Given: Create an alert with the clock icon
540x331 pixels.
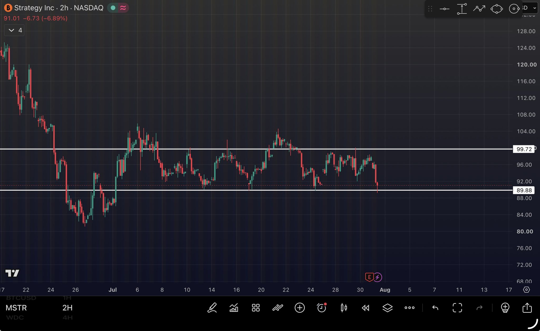Looking at the screenshot, I should [x=322, y=308].
